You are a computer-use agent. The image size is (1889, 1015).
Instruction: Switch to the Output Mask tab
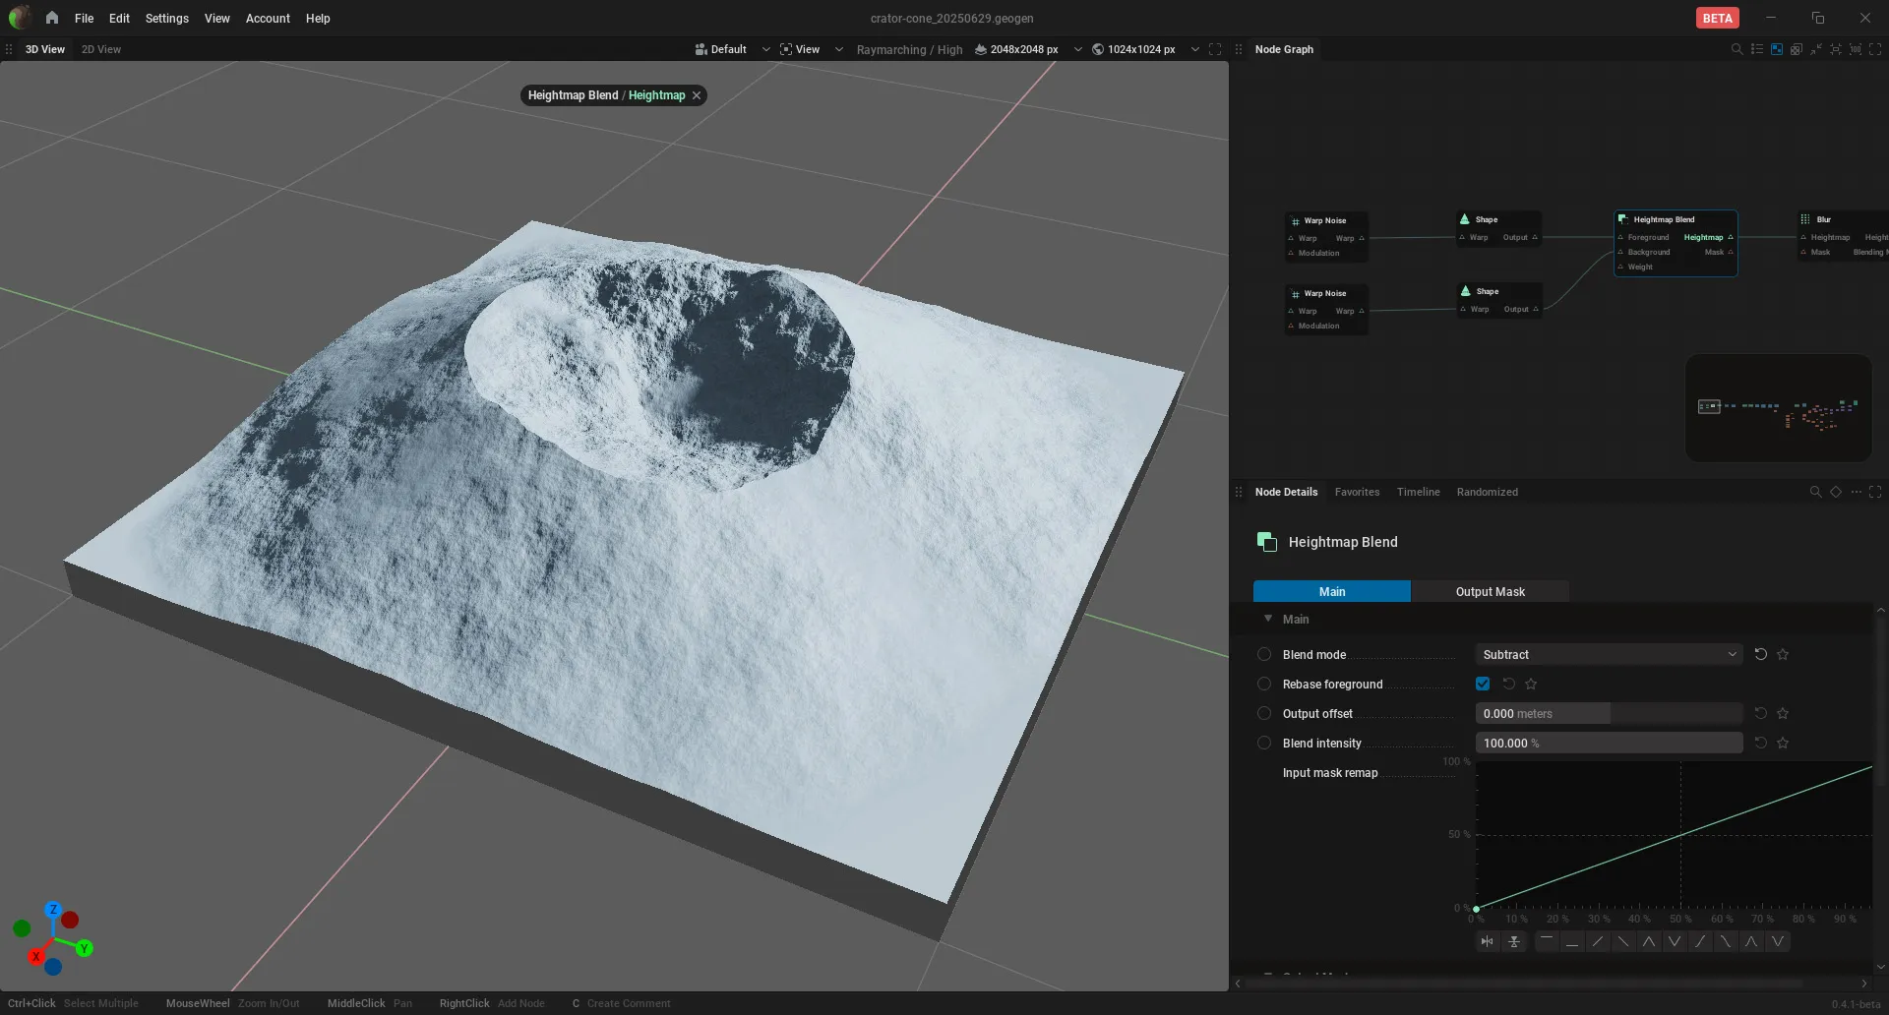(x=1491, y=591)
